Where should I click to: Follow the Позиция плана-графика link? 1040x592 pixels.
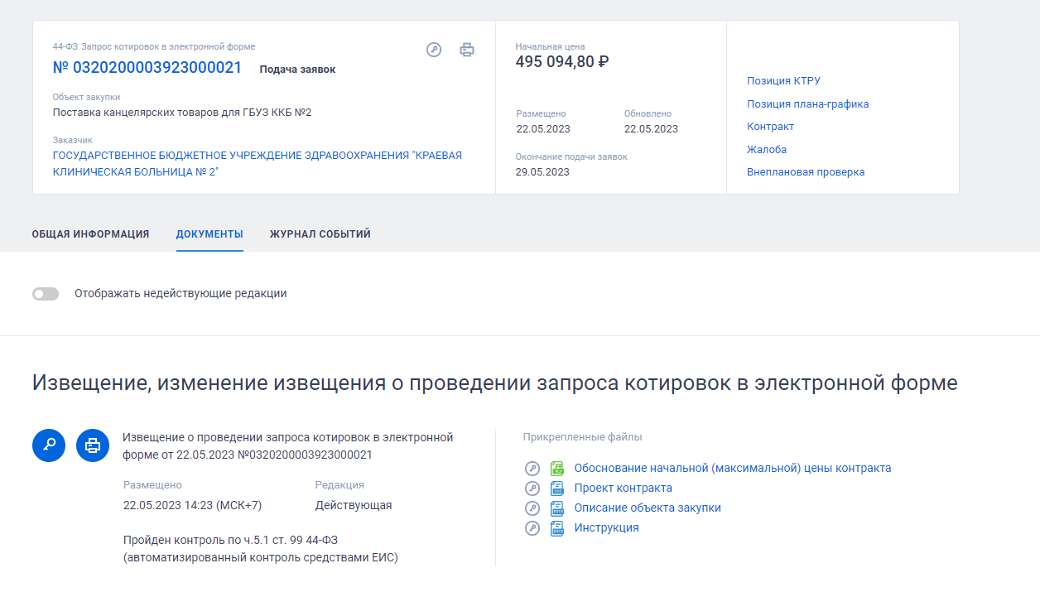point(806,103)
